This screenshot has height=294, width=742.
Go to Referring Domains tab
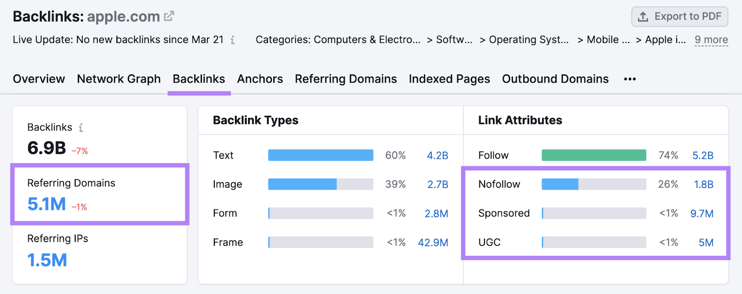click(x=345, y=79)
